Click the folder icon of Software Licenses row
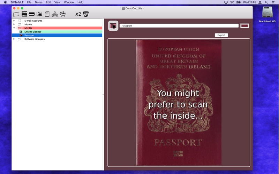The image size is (279, 174). point(20,39)
